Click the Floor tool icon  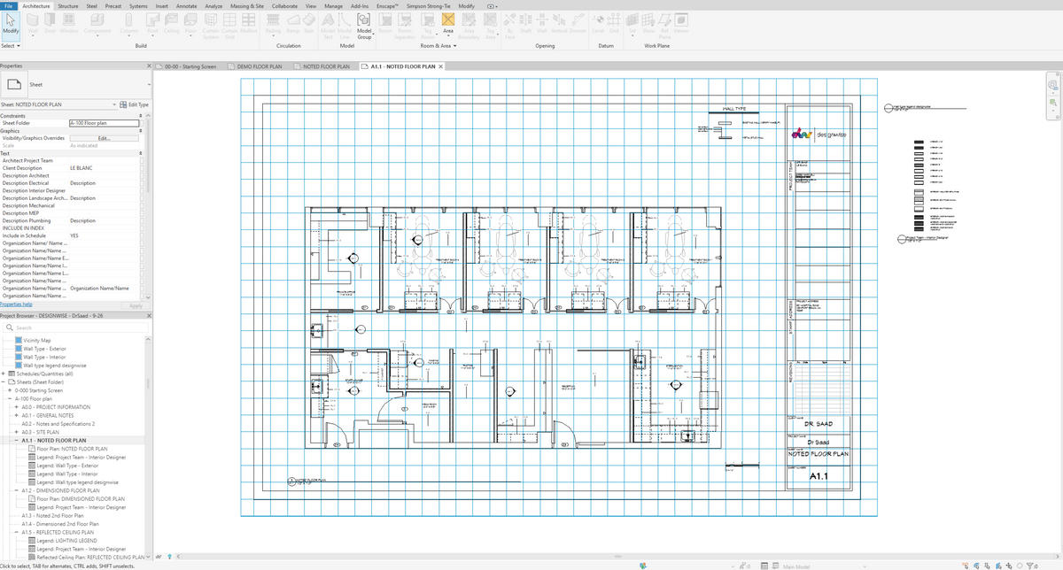(190, 20)
